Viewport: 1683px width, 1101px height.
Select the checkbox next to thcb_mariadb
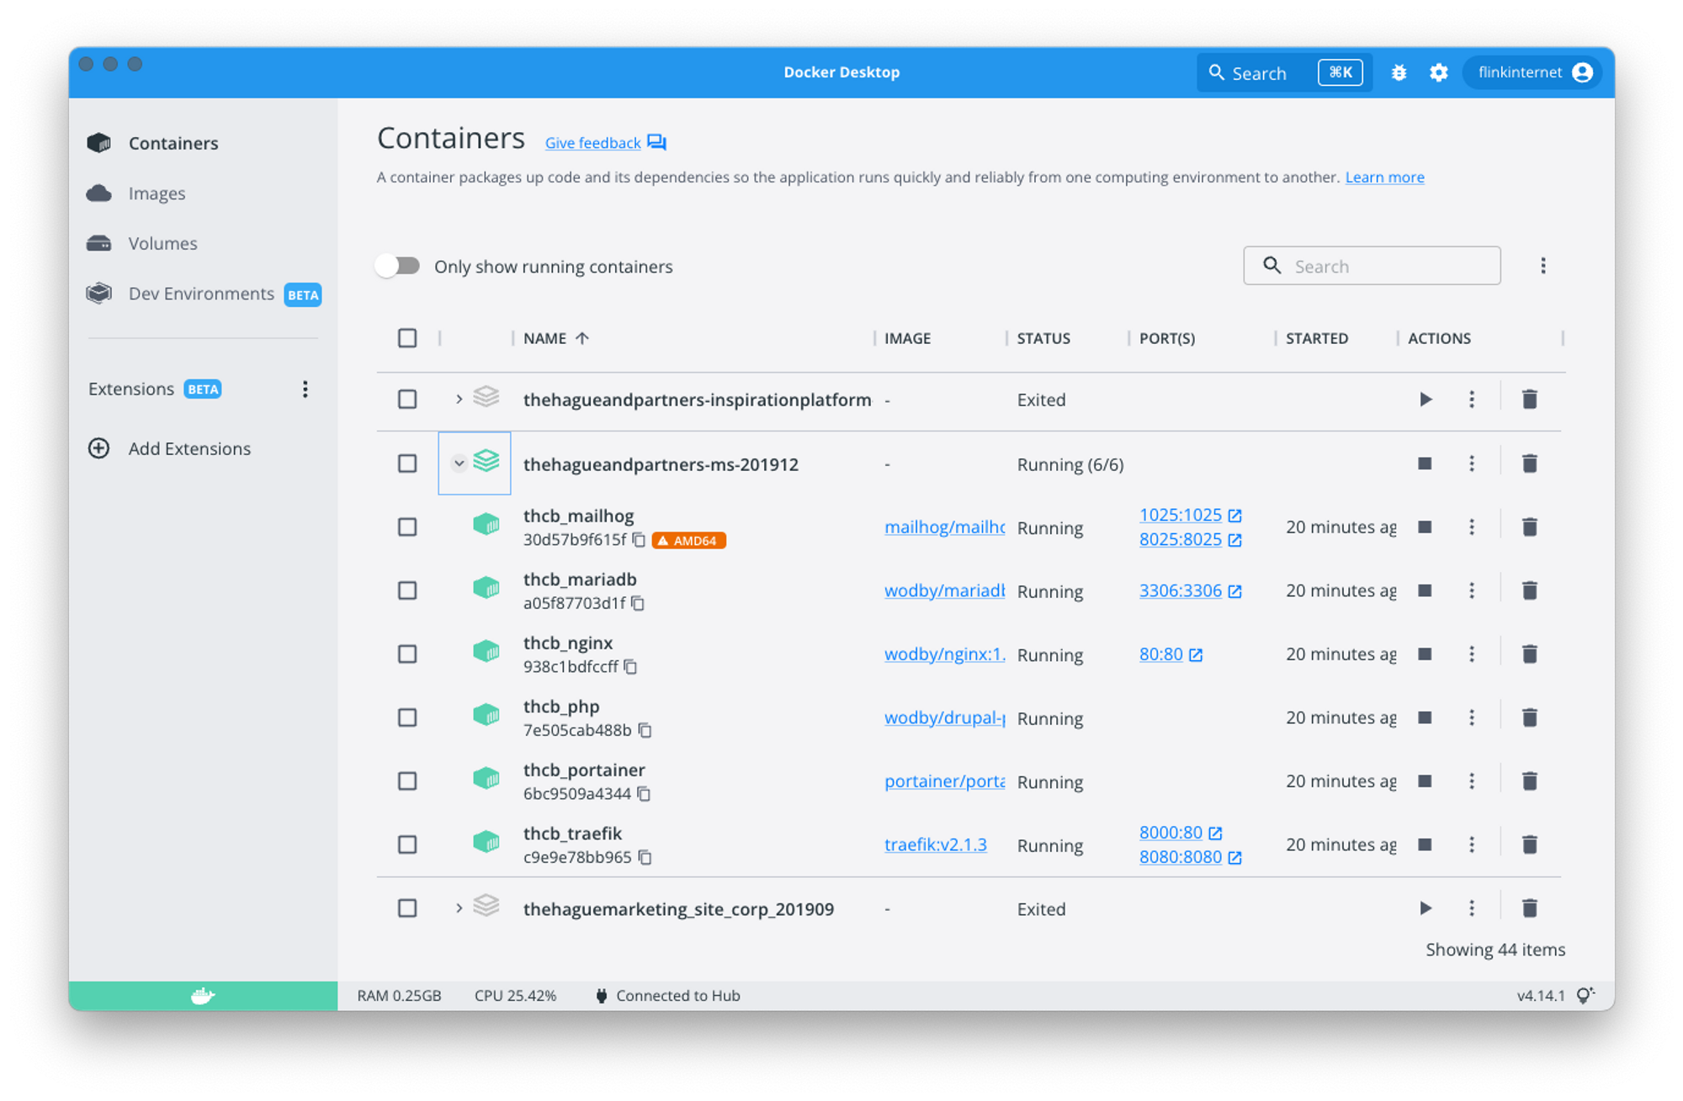[x=407, y=590]
